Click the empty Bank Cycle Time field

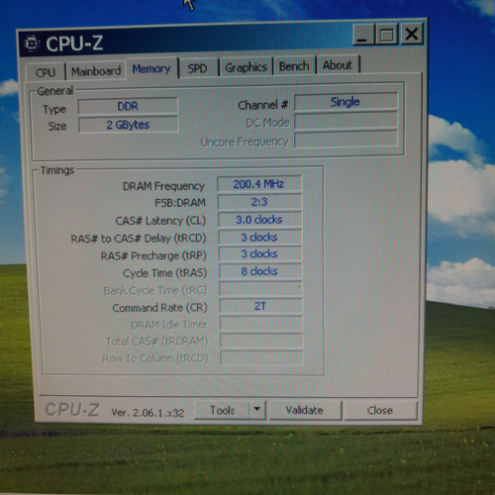click(260, 289)
